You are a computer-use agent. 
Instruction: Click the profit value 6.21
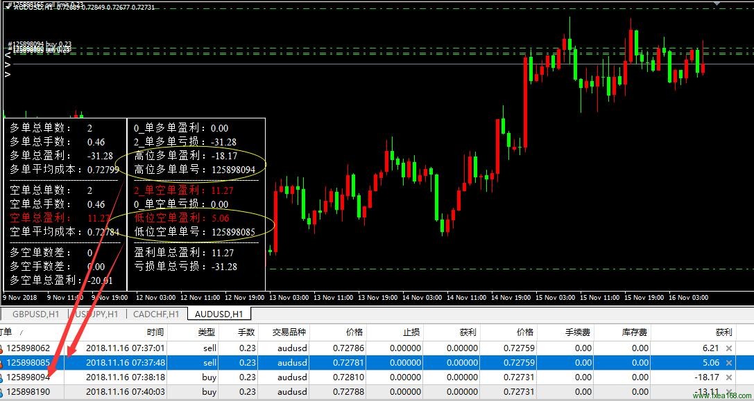pos(711,348)
